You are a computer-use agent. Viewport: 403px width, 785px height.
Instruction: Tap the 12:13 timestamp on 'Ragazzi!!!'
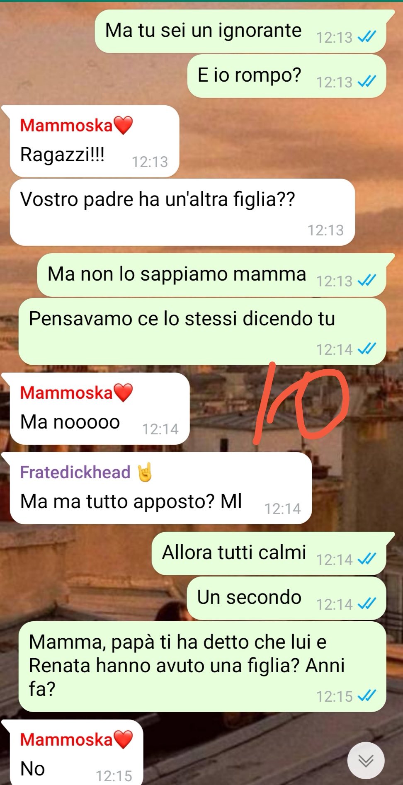click(x=150, y=162)
